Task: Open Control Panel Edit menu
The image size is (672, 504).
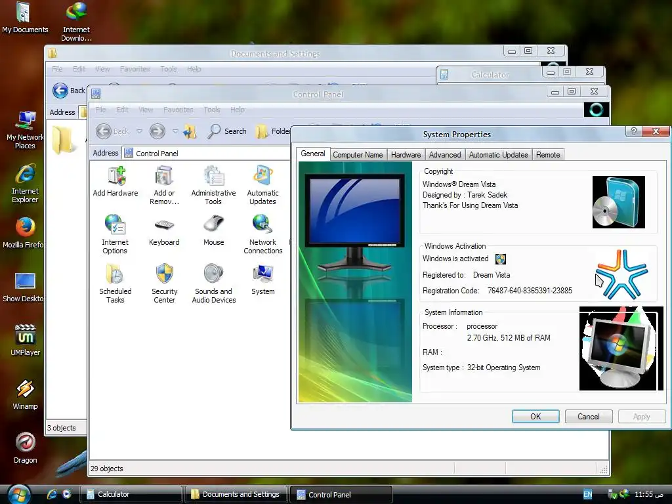Action: (x=122, y=110)
